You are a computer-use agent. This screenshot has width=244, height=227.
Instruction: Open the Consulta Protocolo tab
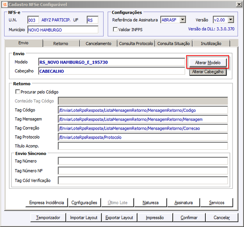coord(136,44)
